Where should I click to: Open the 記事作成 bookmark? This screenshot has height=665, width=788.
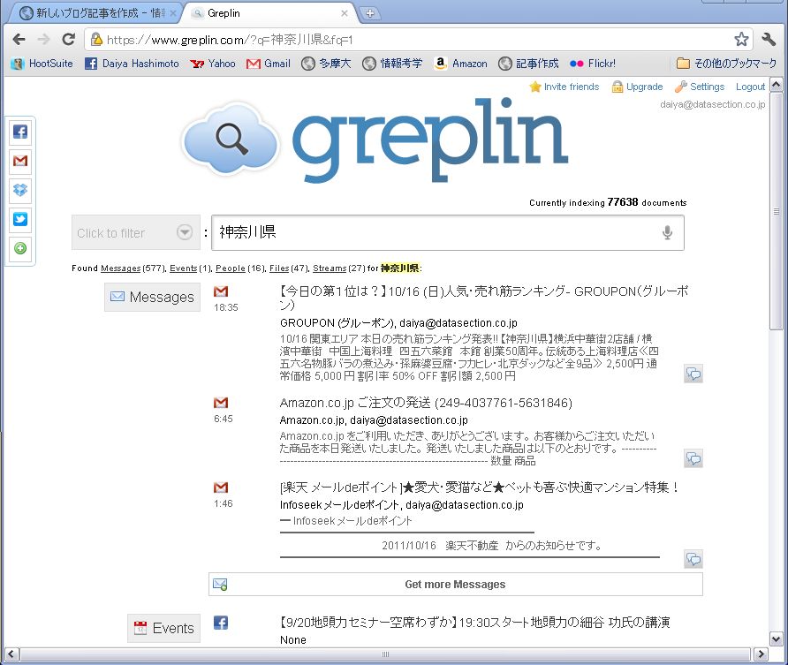point(528,64)
